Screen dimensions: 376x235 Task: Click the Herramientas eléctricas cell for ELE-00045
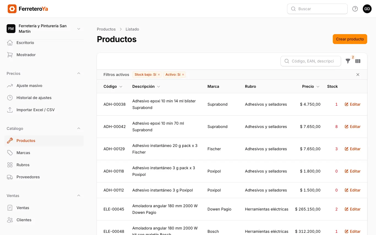(x=267, y=209)
